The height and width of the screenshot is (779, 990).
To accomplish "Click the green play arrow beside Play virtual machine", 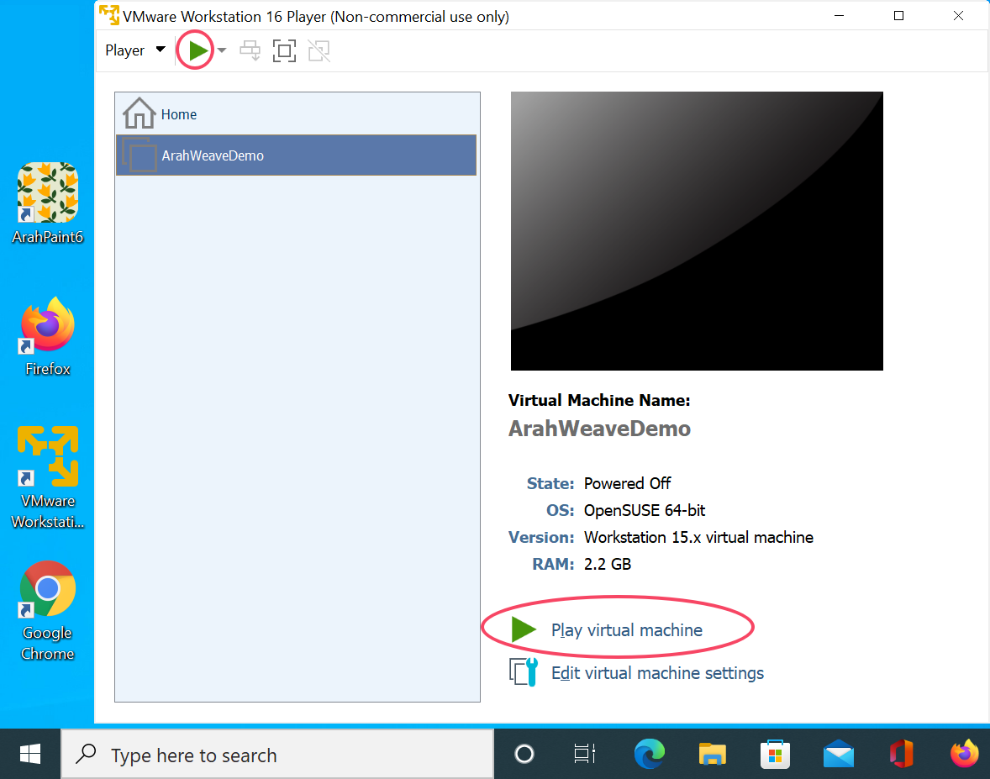I will [x=523, y=629].
